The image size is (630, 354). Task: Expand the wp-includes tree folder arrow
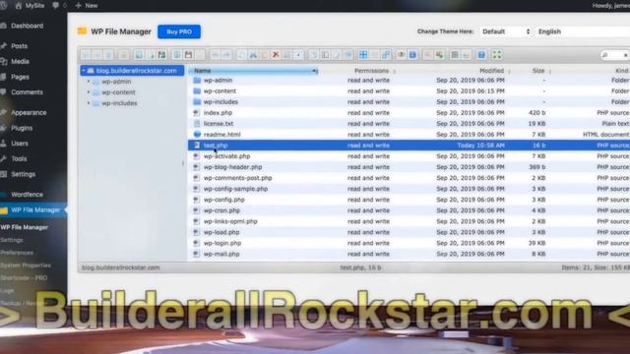89,103
